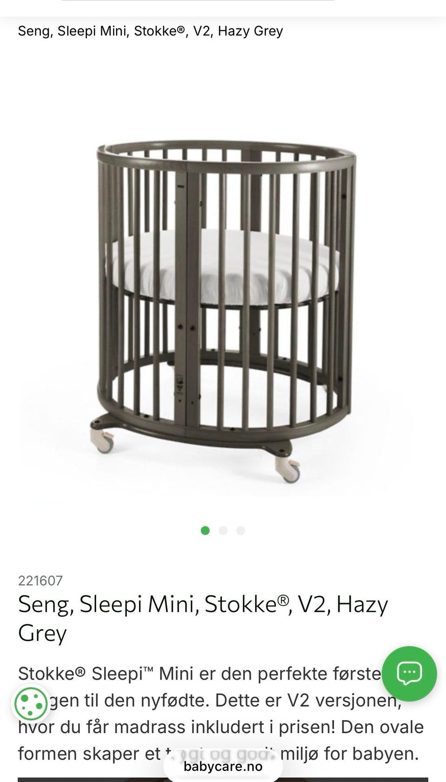Jump to the third carousel dot

click(x=241, y=530)
